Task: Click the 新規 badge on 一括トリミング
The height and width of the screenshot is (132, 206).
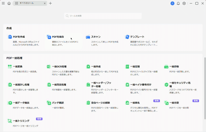Action: [39, 119]
